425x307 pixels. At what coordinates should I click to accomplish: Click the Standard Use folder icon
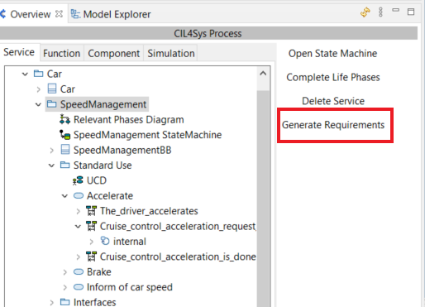click(64, 165)
